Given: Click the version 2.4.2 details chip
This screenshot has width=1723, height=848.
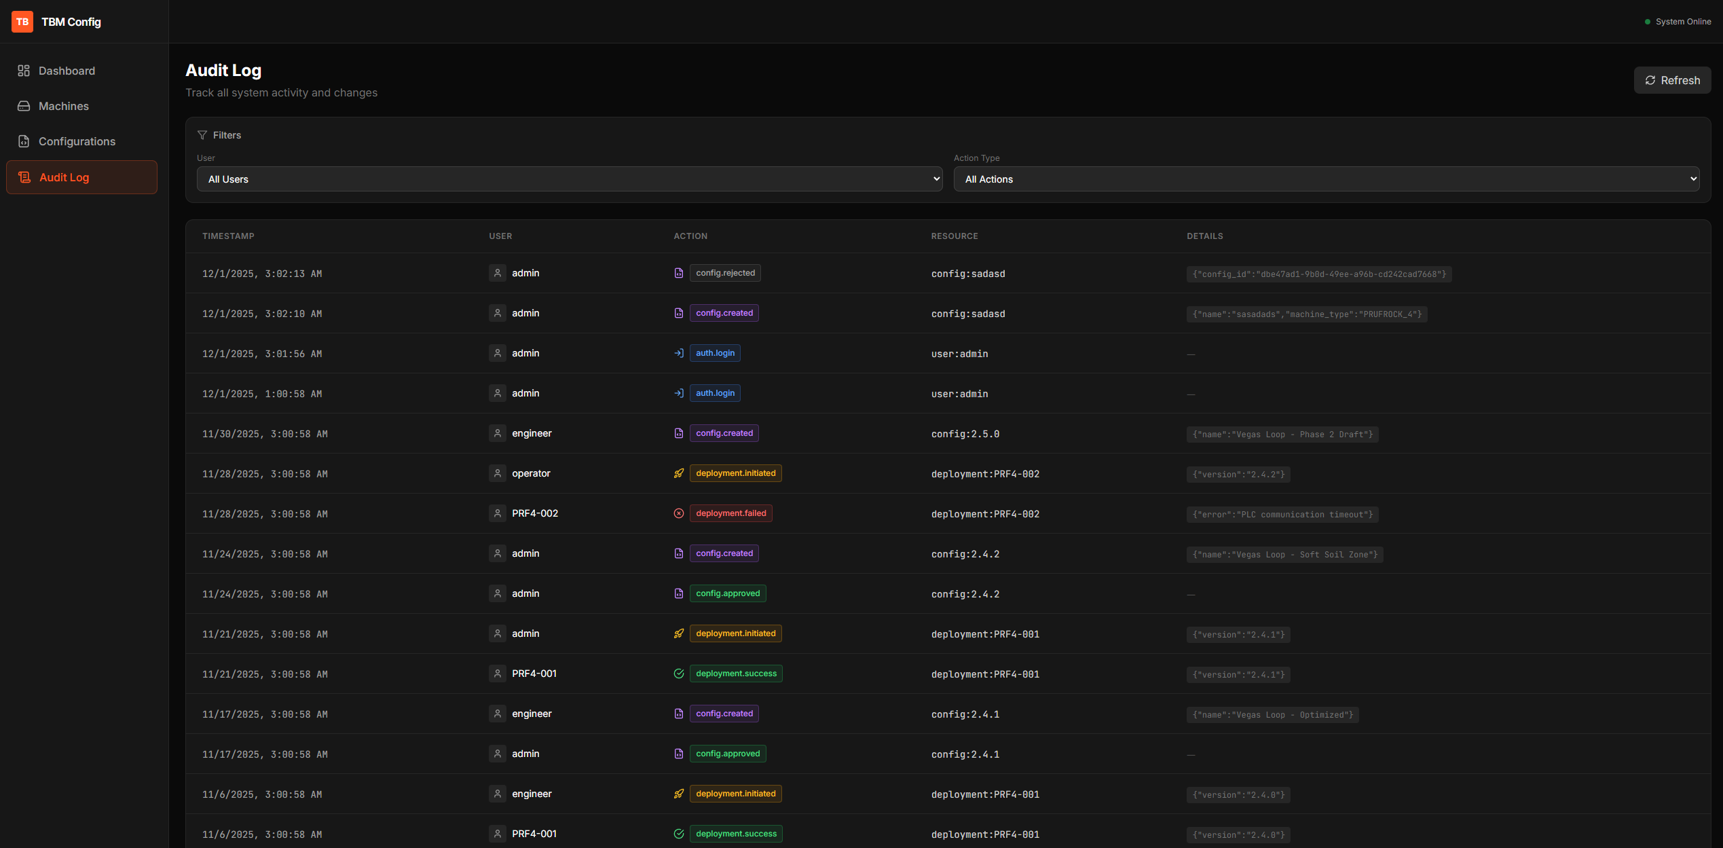Looking at the screenshot, I should pyautogui.click(x=1238, y=475).
